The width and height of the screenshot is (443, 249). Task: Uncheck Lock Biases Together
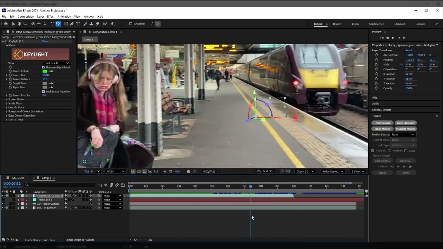click(x=44, y=92)
